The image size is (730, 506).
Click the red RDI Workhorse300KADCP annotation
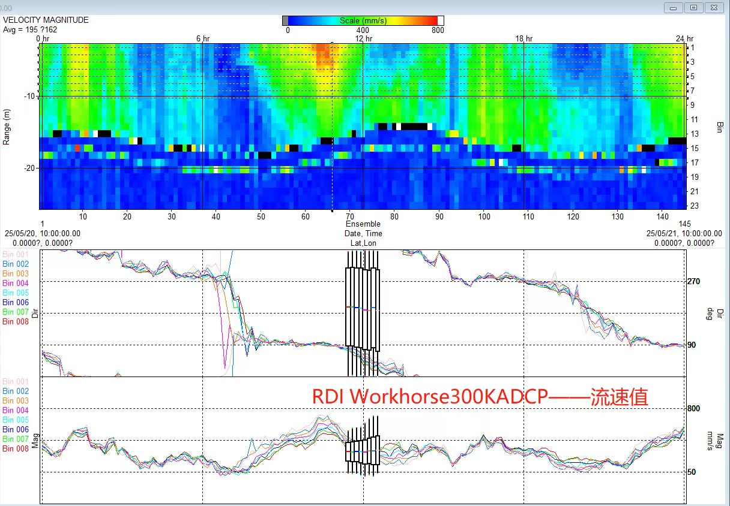pos(480,397)
